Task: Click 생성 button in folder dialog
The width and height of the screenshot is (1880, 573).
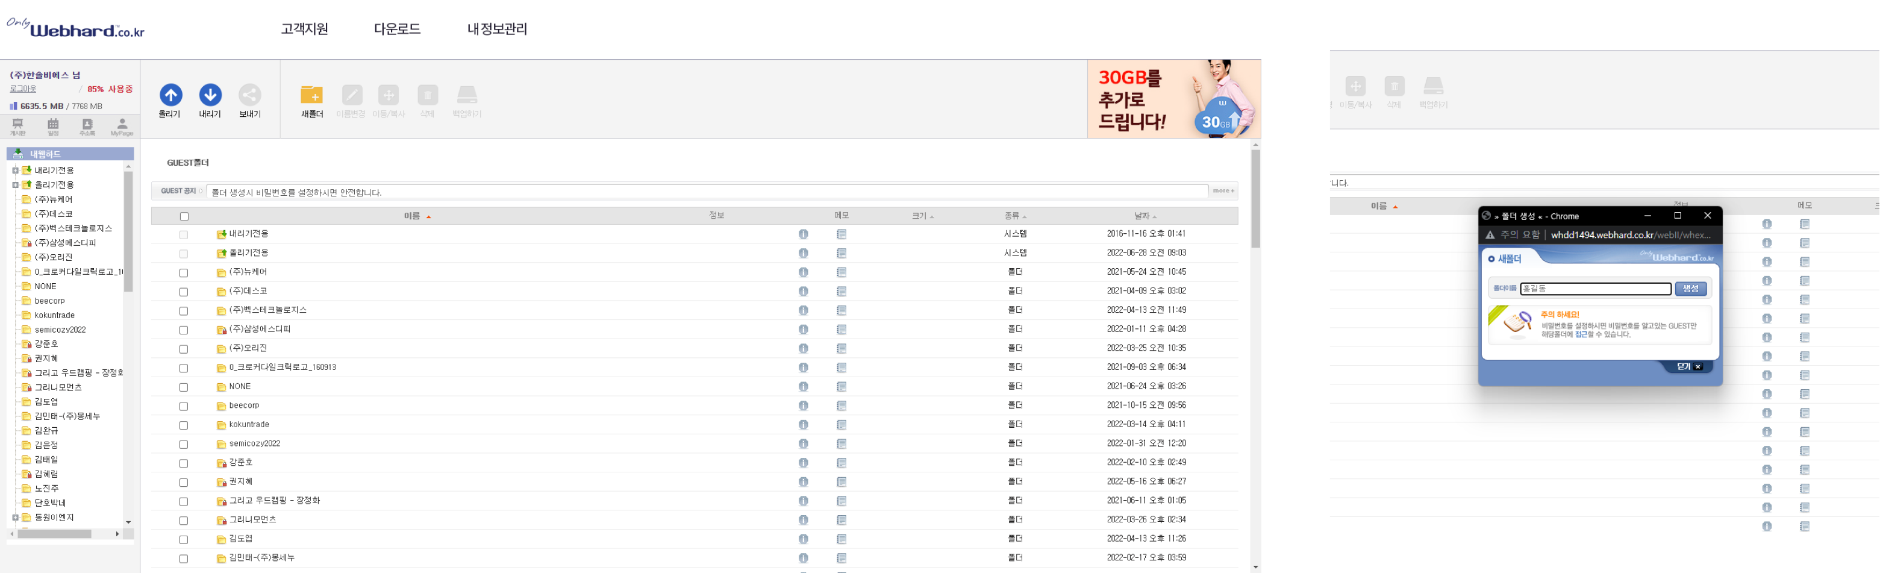Action: [x=1690, y=289]
